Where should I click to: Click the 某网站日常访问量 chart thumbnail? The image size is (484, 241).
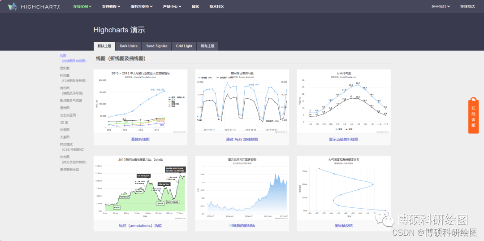tap(242, 101)
